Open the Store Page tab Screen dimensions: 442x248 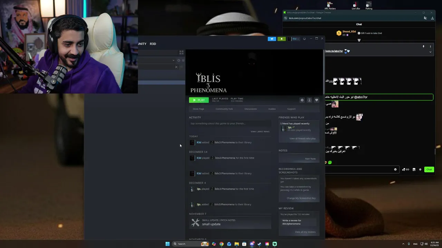click(x=198, y=109)
